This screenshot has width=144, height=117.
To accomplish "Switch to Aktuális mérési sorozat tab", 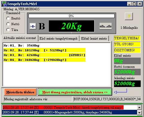I will coord(20,38).
